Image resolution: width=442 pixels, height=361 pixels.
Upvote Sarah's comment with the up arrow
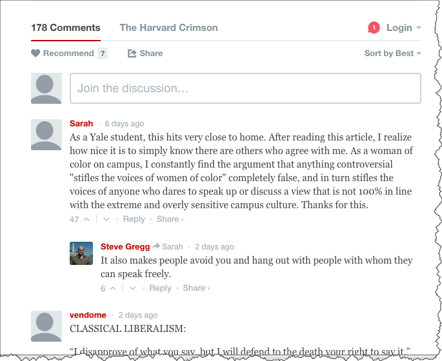pyautogui.click(x=85, y=219)
